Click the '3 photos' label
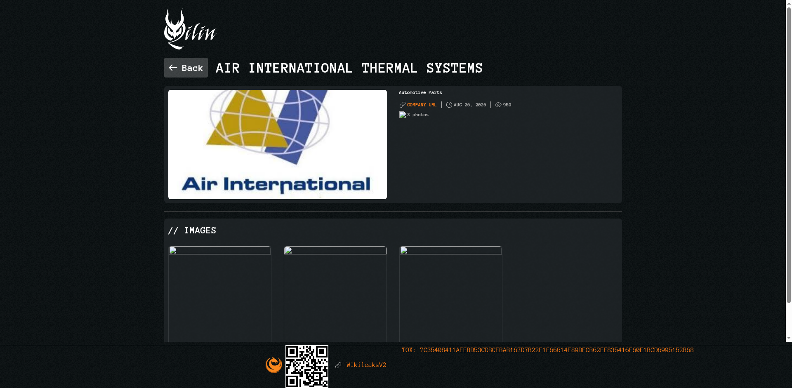The height and width of the screenshot is (388, 792). point(418,115)
